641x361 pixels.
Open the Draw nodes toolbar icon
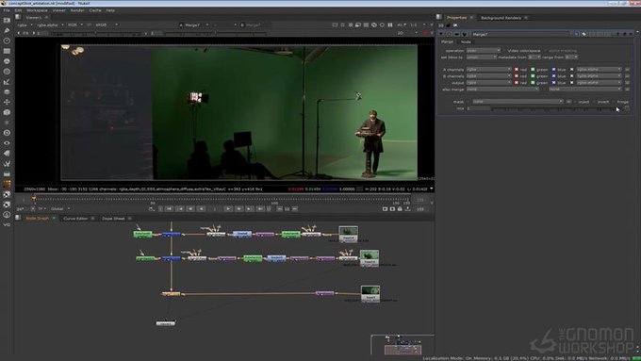[7, 30]
